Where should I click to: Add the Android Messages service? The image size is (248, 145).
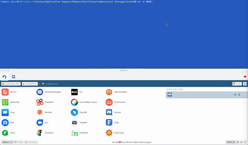[40, 92]
